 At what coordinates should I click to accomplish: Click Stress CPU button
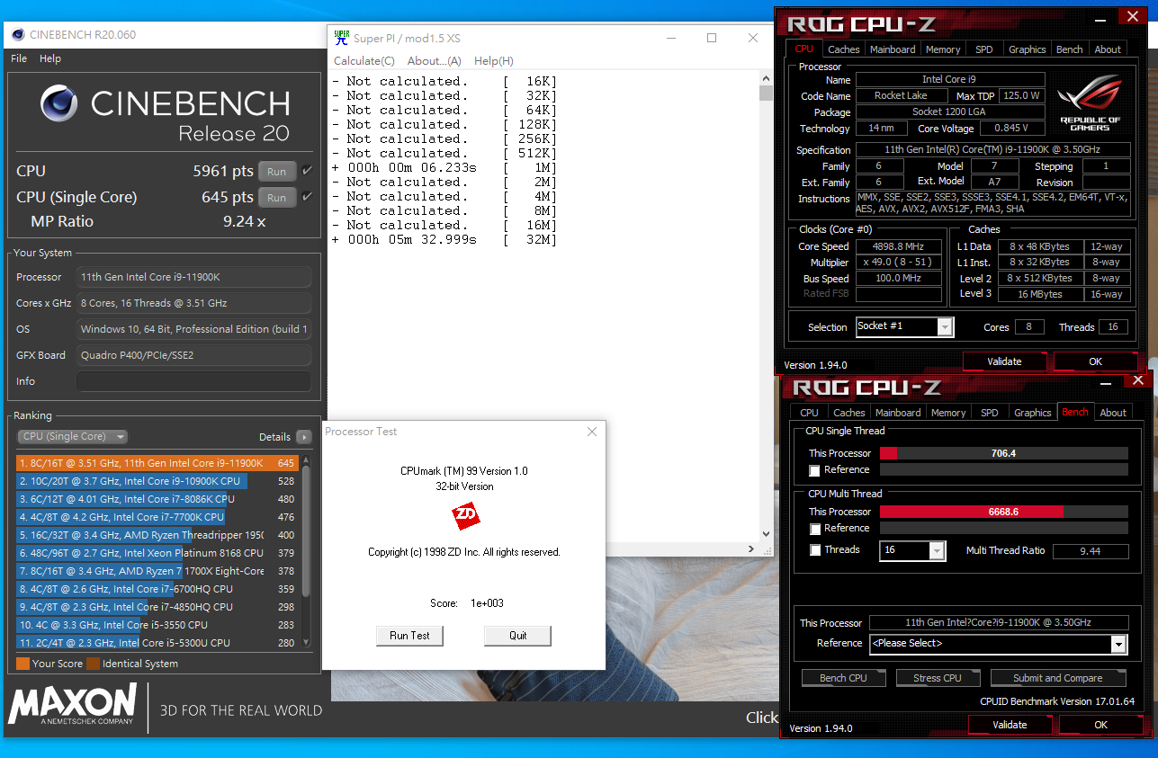click(x=938, y=678)
